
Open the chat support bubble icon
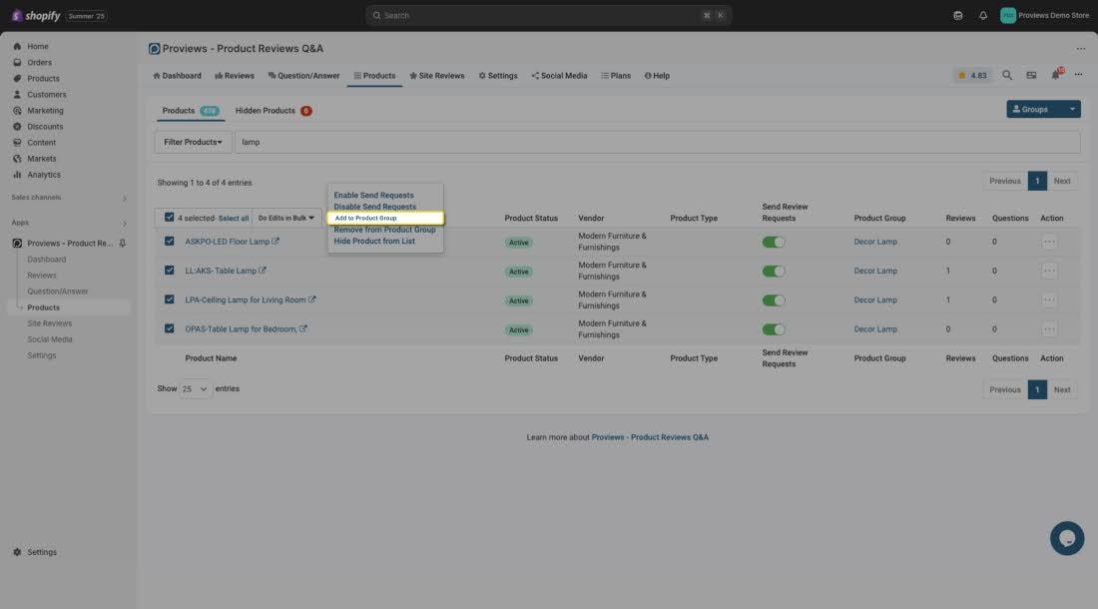1066,538
